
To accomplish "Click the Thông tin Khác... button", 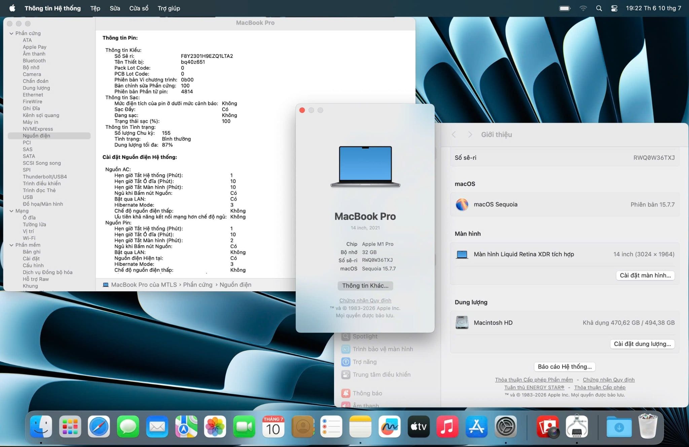I will coord(365,286).
